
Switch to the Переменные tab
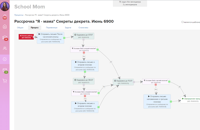(x=52, y=28)
